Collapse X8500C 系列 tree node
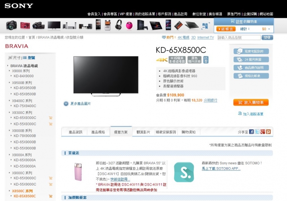 tap(10, 191)
